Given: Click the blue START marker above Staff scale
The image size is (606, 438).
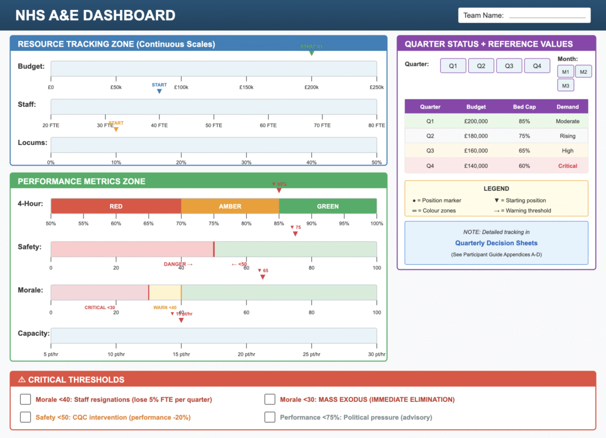Looking at the screenshot, I should [x=159, y=90].
